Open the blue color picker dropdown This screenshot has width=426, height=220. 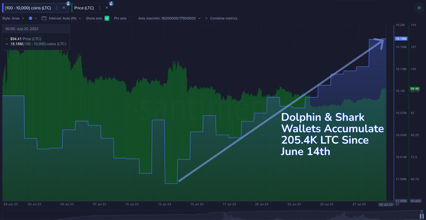[33, 18]
